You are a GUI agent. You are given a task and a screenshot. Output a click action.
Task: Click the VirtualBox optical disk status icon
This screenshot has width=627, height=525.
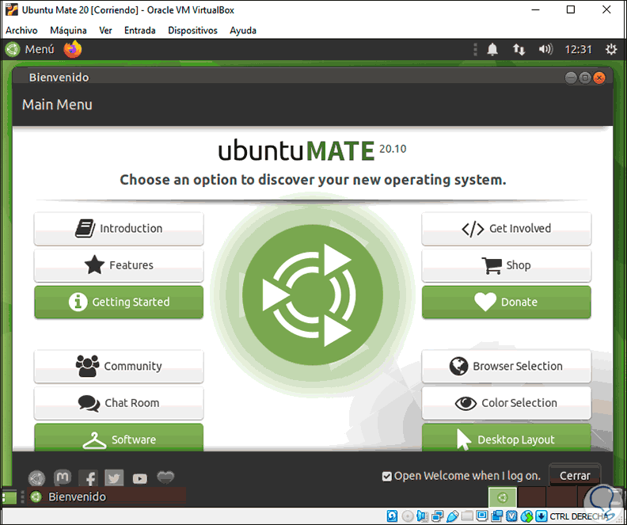point(408,516)
